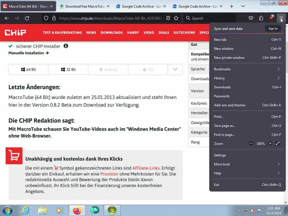288x216 pixels.
Task: Open the tracking protection shield icon
Action: [46, 18]
